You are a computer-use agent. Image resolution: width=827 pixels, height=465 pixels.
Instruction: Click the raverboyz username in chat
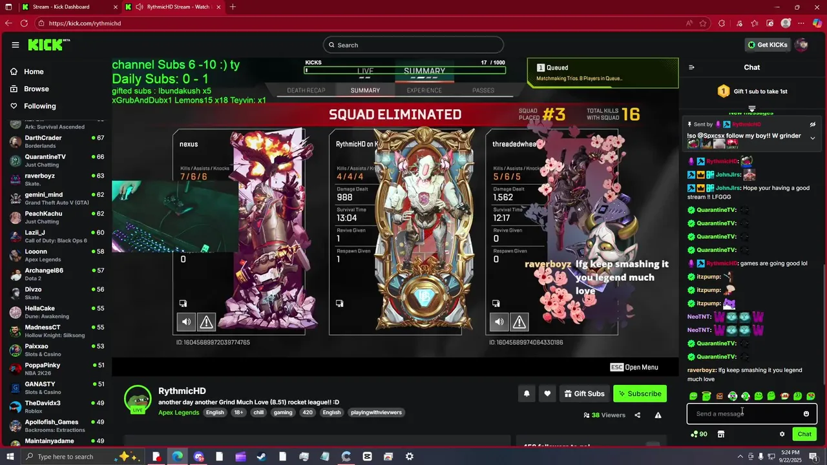pyautogui.click(x=702, y=370)
